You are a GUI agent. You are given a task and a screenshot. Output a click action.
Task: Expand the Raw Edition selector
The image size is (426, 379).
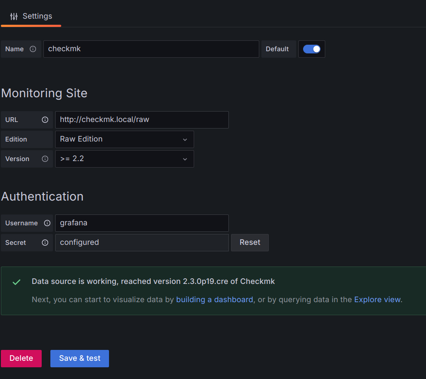(125, 139)
